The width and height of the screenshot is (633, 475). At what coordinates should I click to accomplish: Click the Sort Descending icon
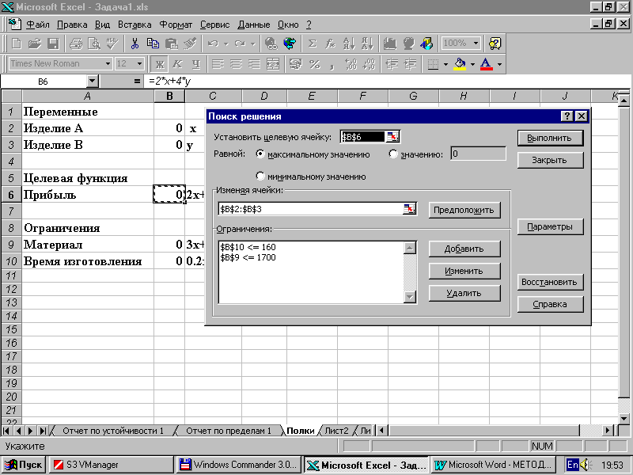[367, 44]
